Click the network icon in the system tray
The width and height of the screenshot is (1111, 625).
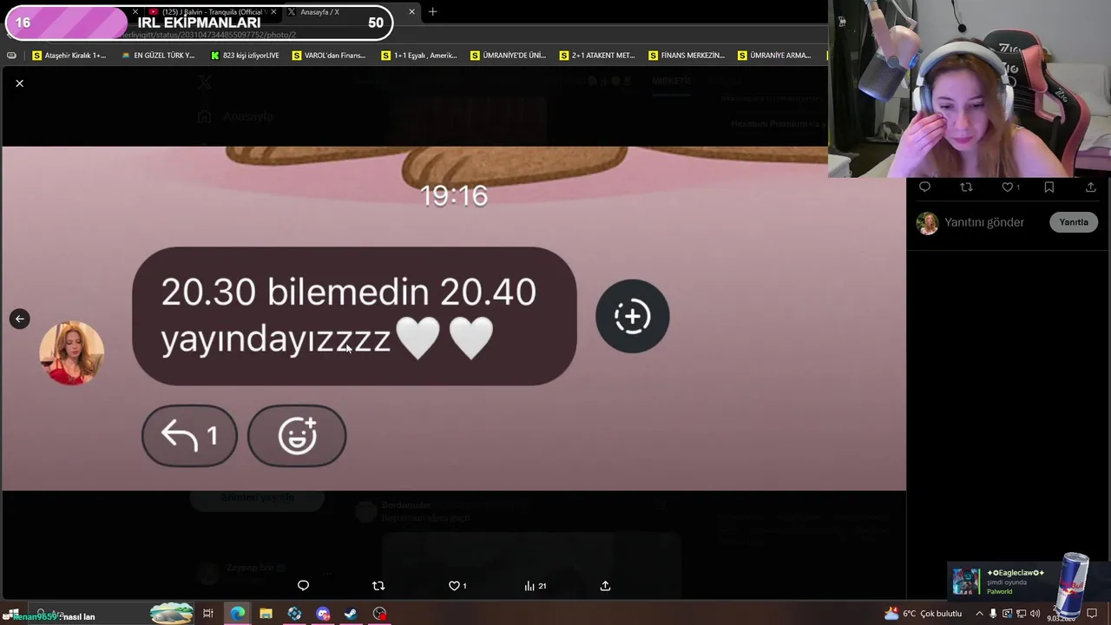1021,614
